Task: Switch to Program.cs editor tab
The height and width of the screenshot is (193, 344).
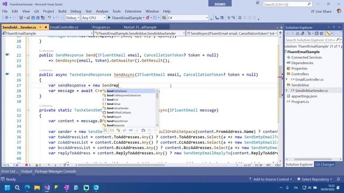Action: 101,27
